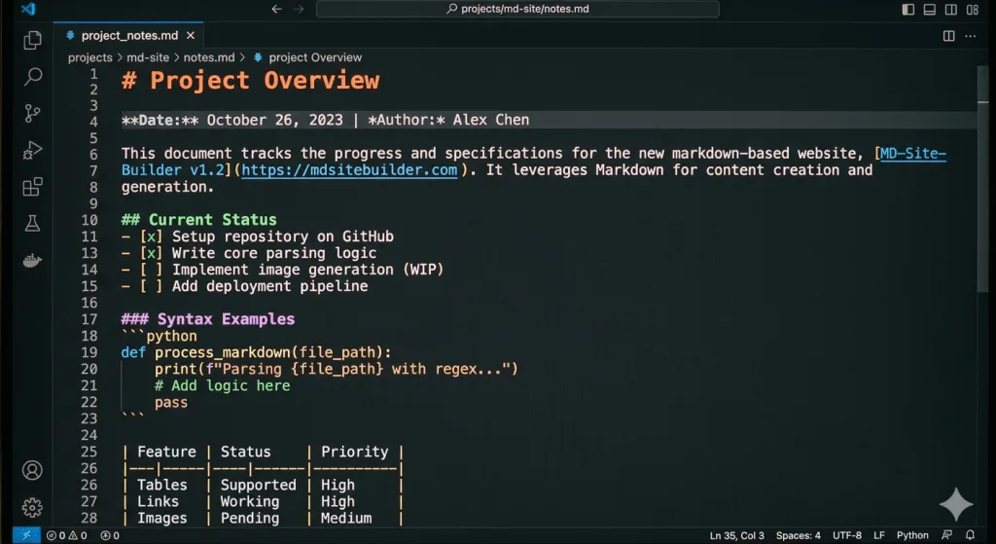Open the Accounts menu icon
Image resolution: width=996 pixels, height=544 pixels.
32,470
